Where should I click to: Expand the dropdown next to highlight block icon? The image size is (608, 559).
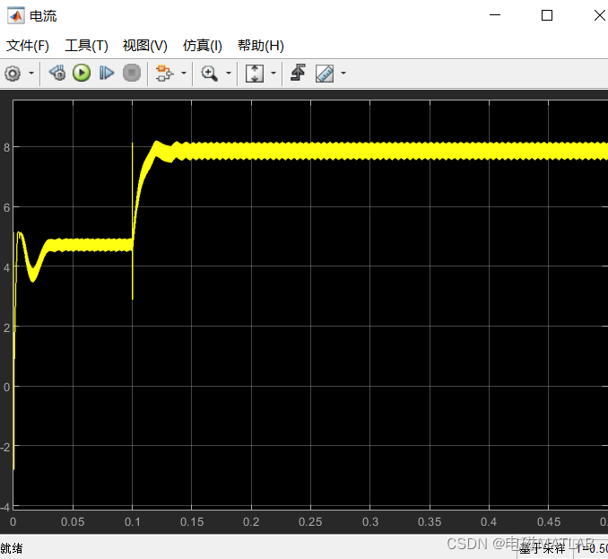[x=184, y=73]
